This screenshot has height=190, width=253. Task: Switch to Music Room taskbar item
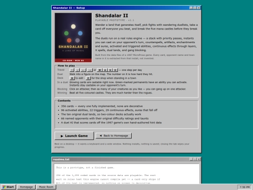pos(46,187)
